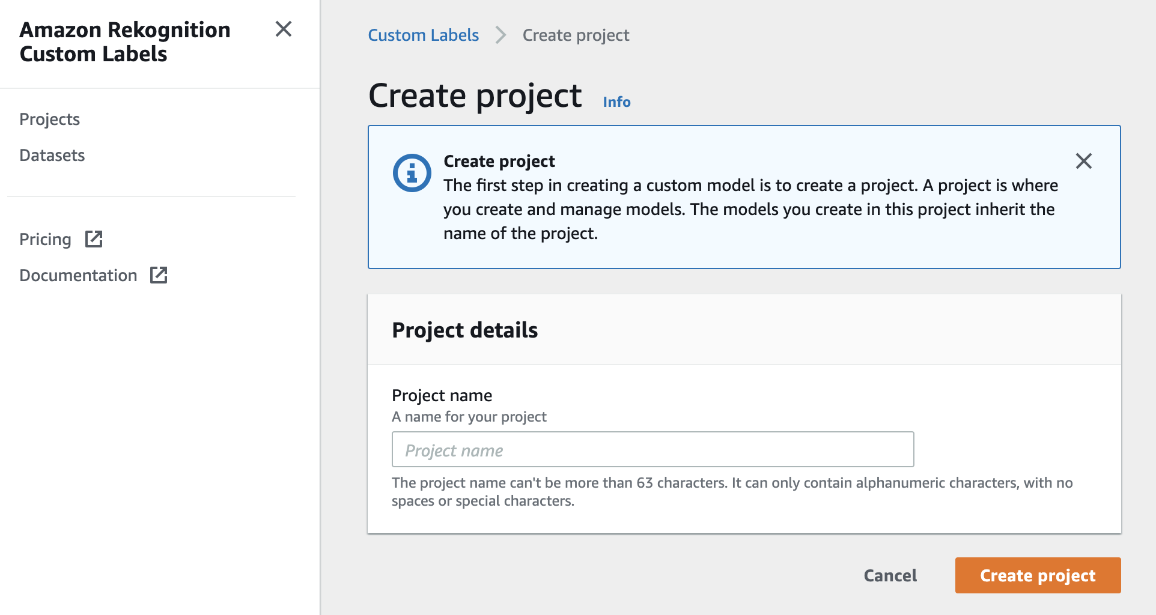Open Projects in the sidebar
Viewport: 1156px width, 615px height.
coord(49,119)
